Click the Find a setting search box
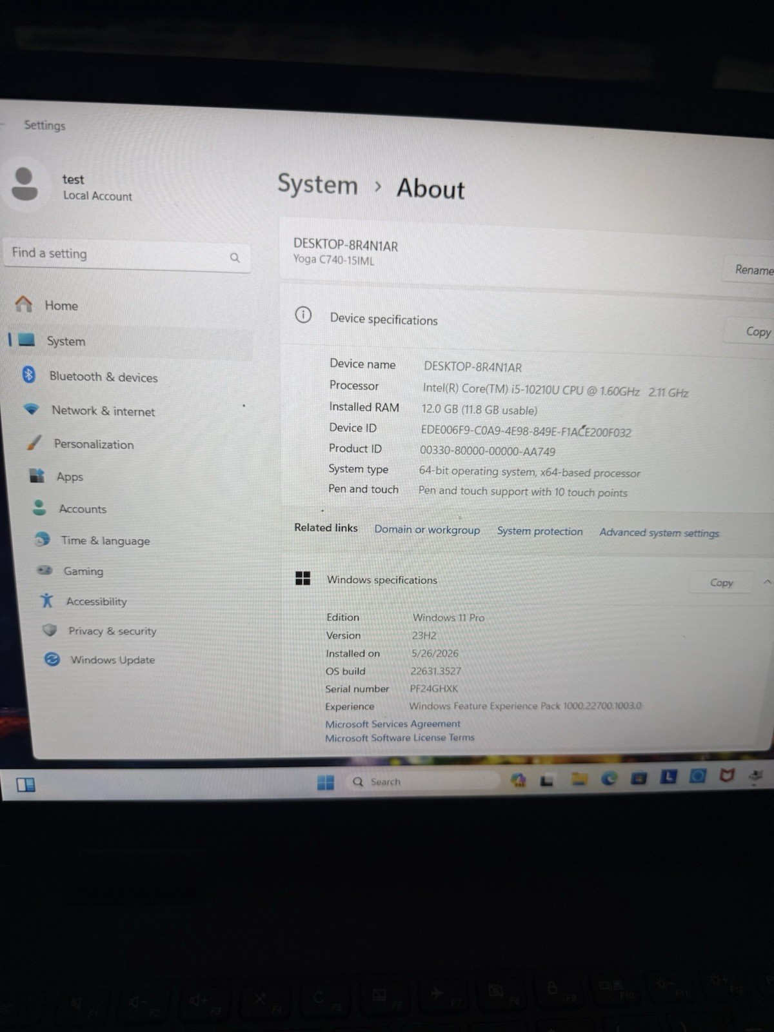Viewport: 774px width, 1032px height. (x=127, y=255)
